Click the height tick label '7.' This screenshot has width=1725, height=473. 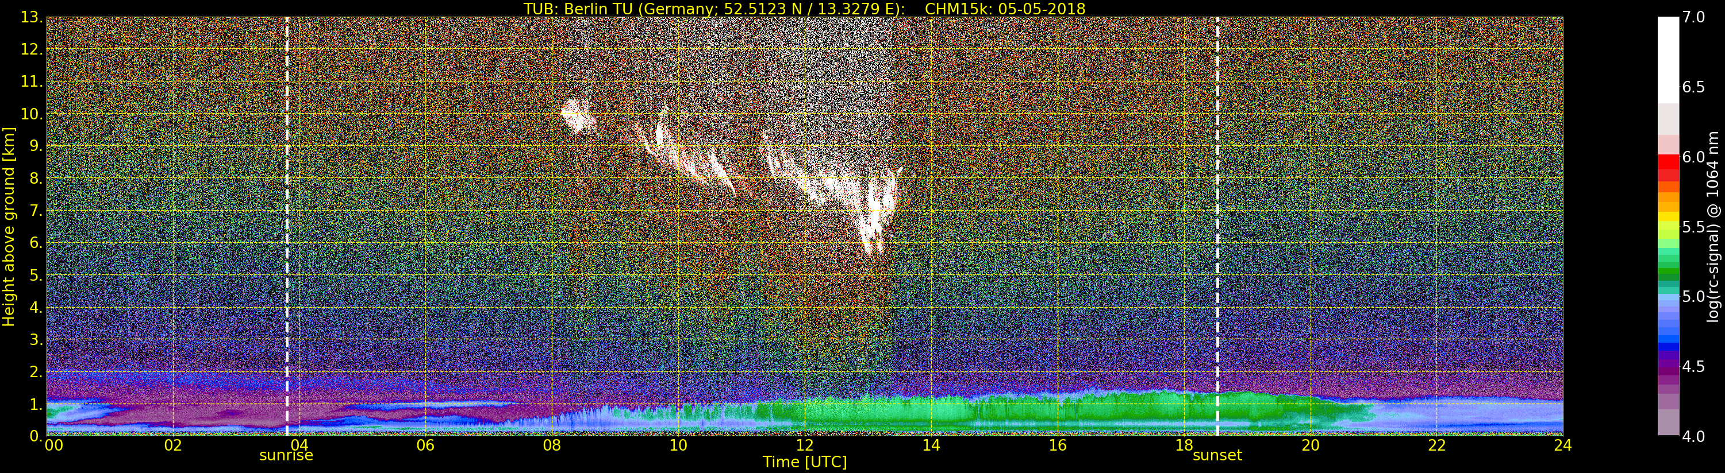[x=36, y=210]
